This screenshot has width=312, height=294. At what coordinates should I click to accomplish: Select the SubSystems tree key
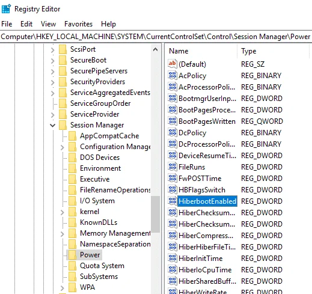pos(99,277)
